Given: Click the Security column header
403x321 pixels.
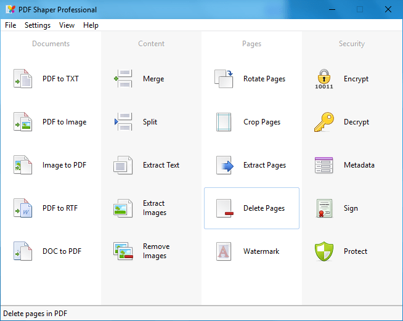Looking at the screenshot, I should (352, 44).
